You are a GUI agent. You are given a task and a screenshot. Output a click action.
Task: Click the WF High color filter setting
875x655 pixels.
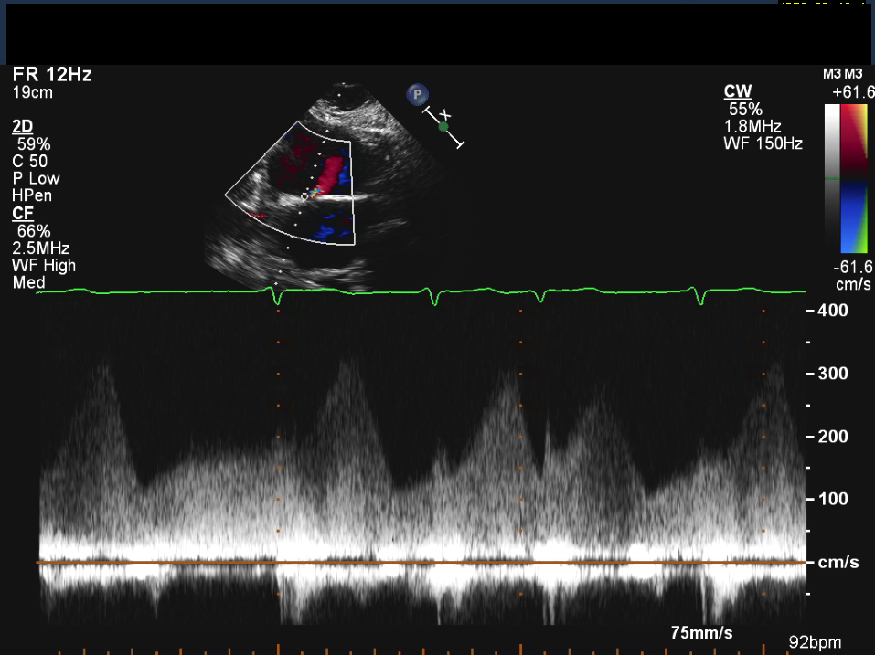point(44,265)
